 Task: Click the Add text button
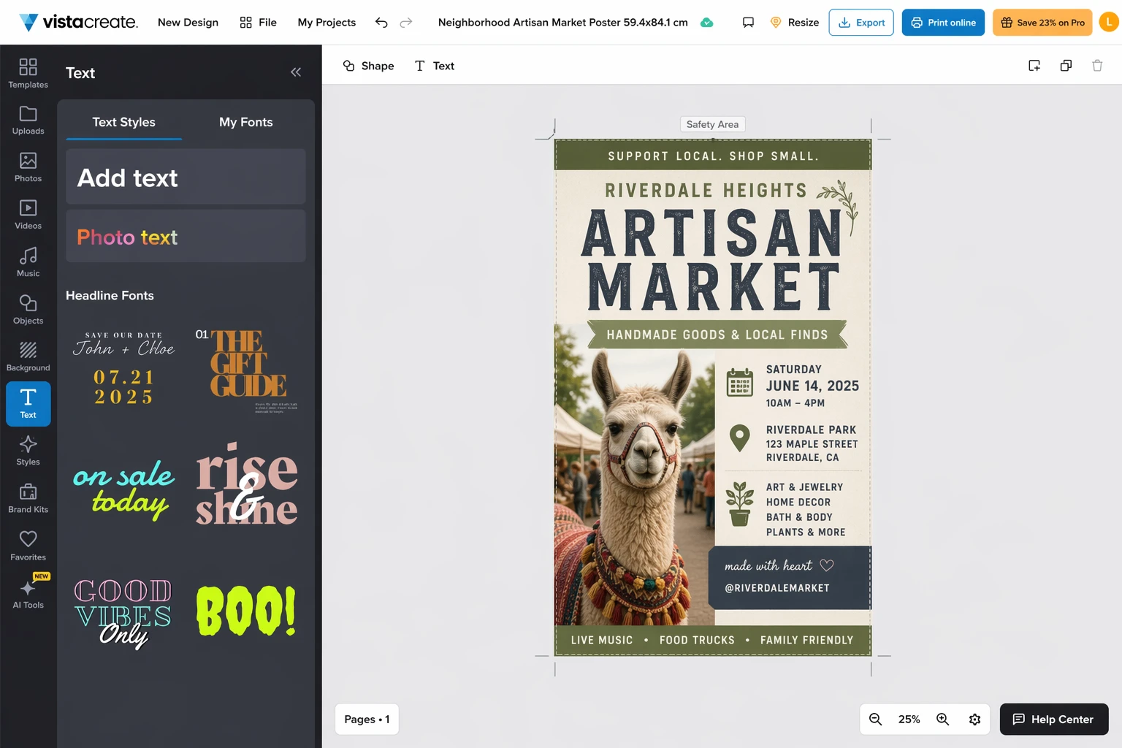coord(186,178)
